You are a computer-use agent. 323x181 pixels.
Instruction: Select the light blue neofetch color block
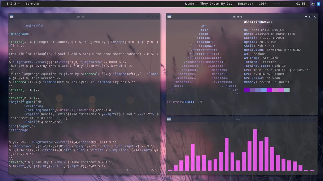tap(264, 90)
